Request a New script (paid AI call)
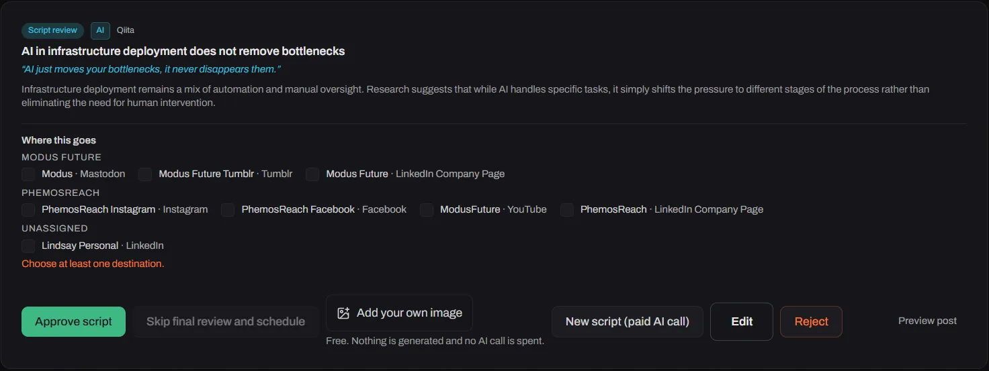The height and width of the screenshot is (371, 989). tap(628, 321)
